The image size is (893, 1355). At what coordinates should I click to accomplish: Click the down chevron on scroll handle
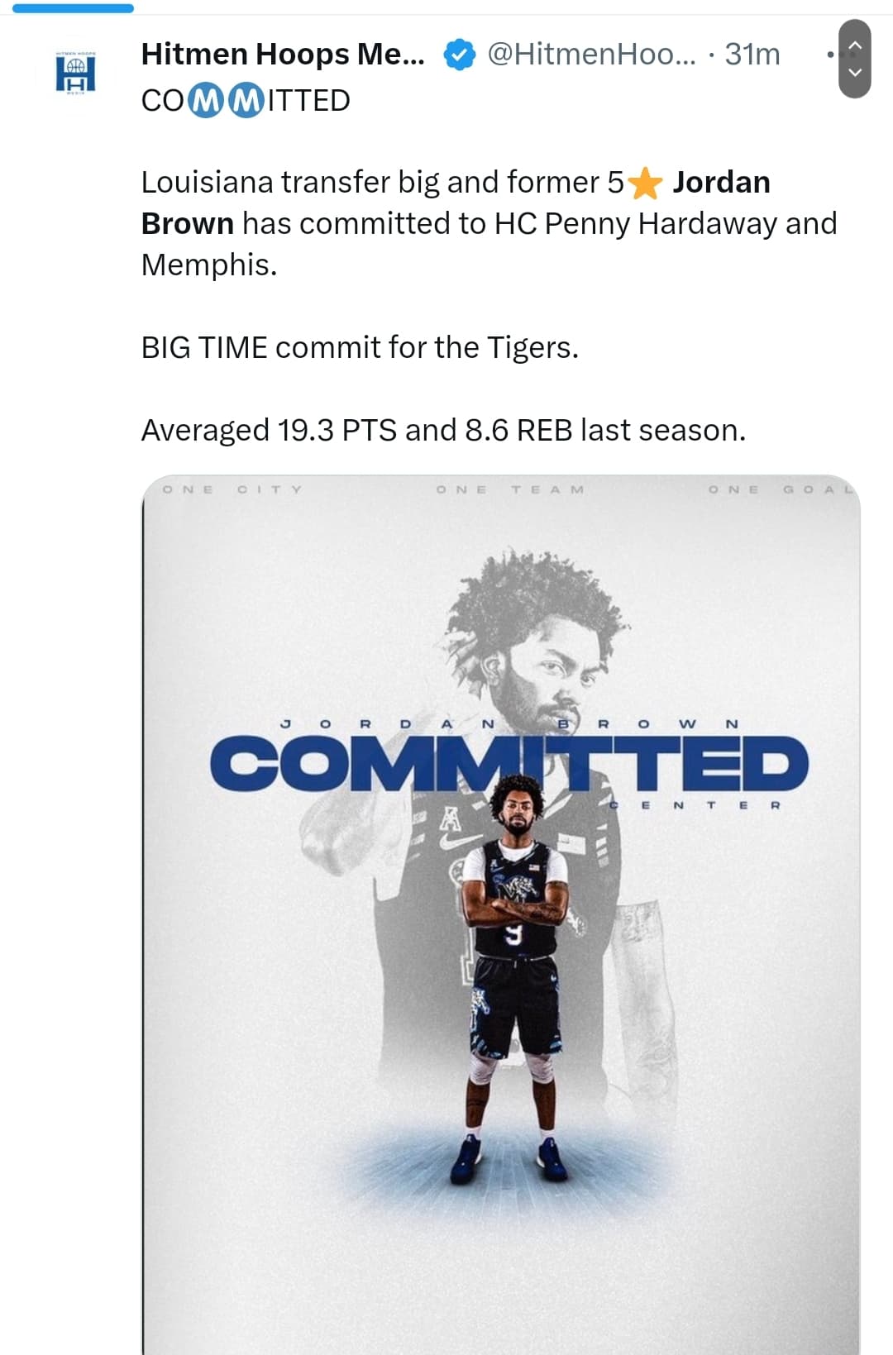(855, 73)
